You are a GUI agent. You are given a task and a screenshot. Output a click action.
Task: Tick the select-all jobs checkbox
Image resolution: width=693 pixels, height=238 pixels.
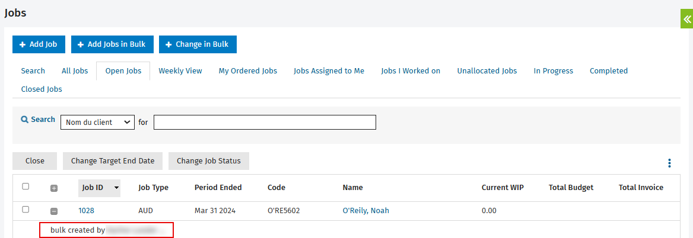click(x=26, y=186)
